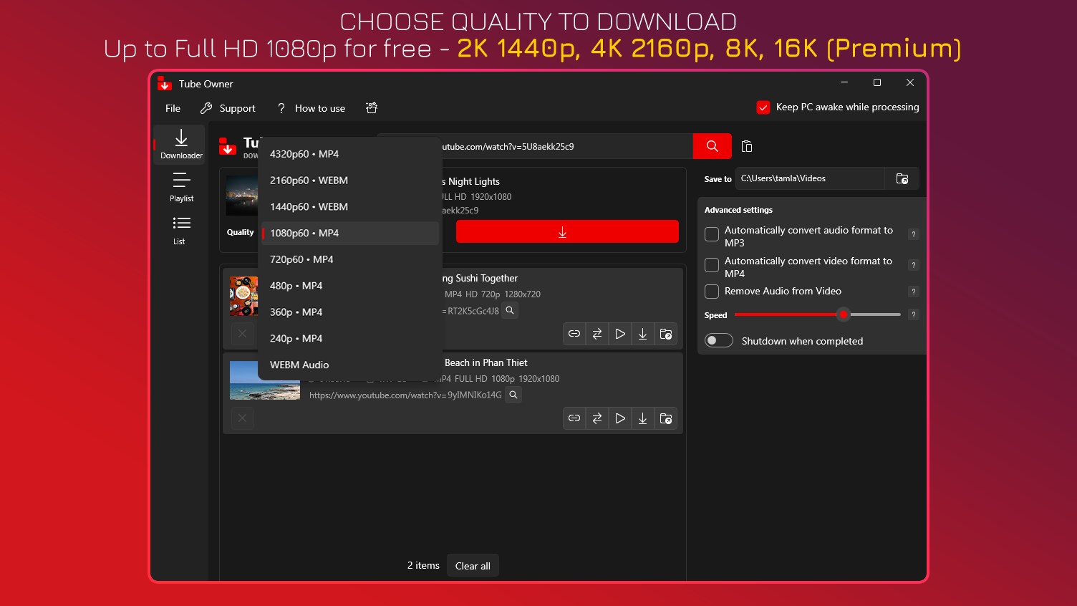The image size is (1077, 606).
Task: Open the Playlist panel from sidebar
Action: (180, 188)
